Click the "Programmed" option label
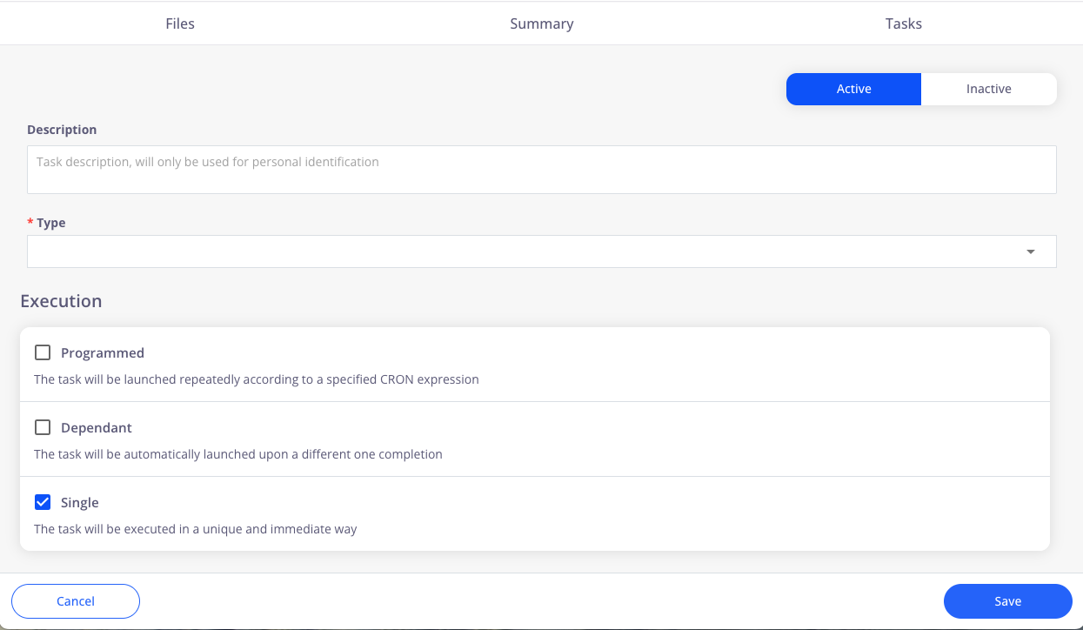The image size is (1083, 630). (x=103, y=353)
